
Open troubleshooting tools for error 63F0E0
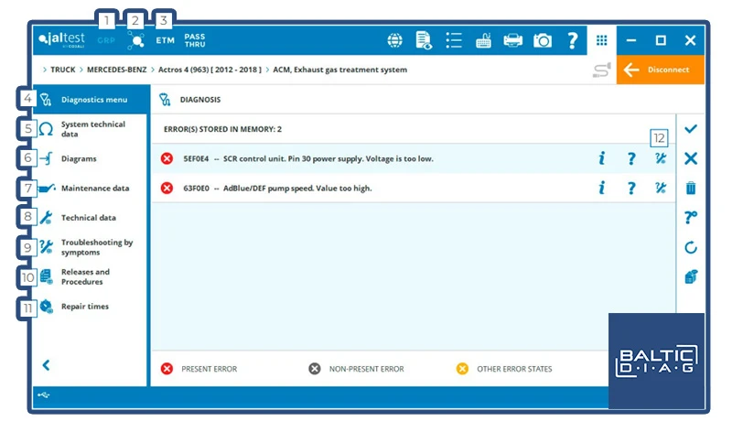[660, 188]
